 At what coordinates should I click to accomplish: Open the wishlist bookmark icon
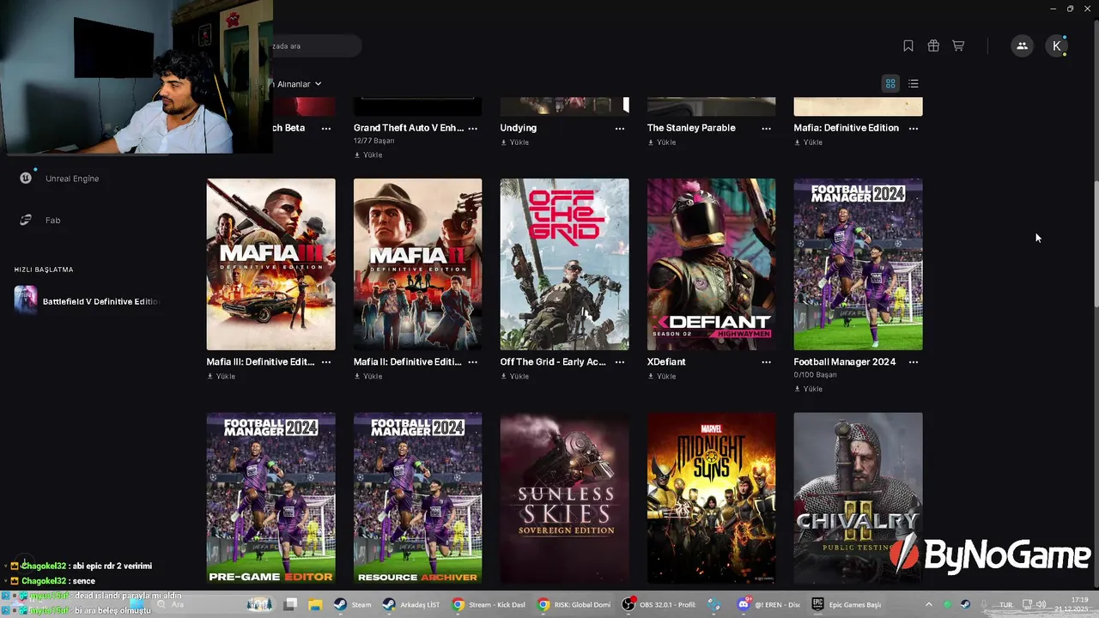[908, 46]
